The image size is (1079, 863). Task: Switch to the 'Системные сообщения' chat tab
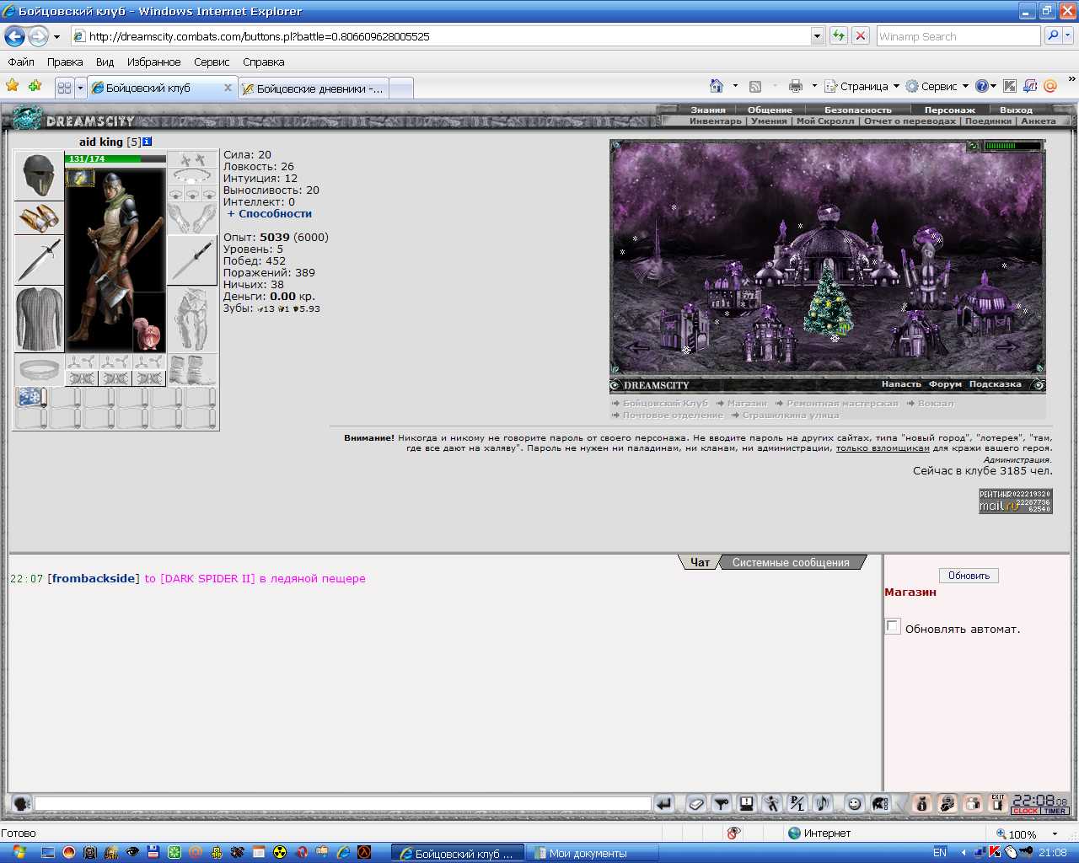pos(791,562)
